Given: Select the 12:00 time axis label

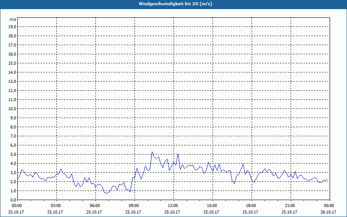Looking at the screenshot, I should [174, 206].
